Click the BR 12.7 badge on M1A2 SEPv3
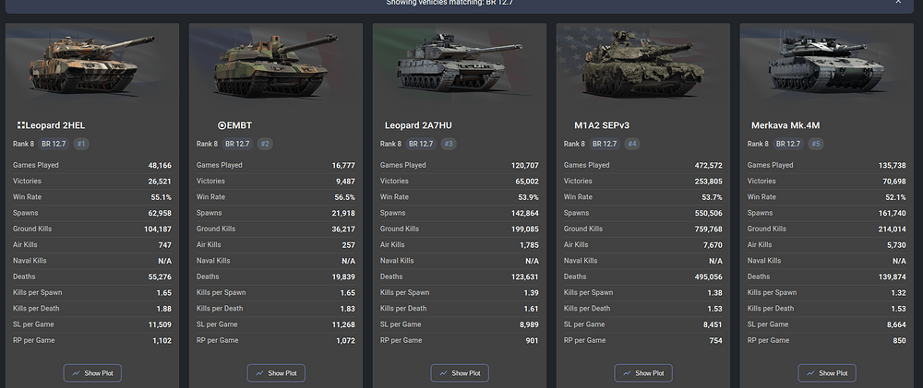 tap(605, 144)
